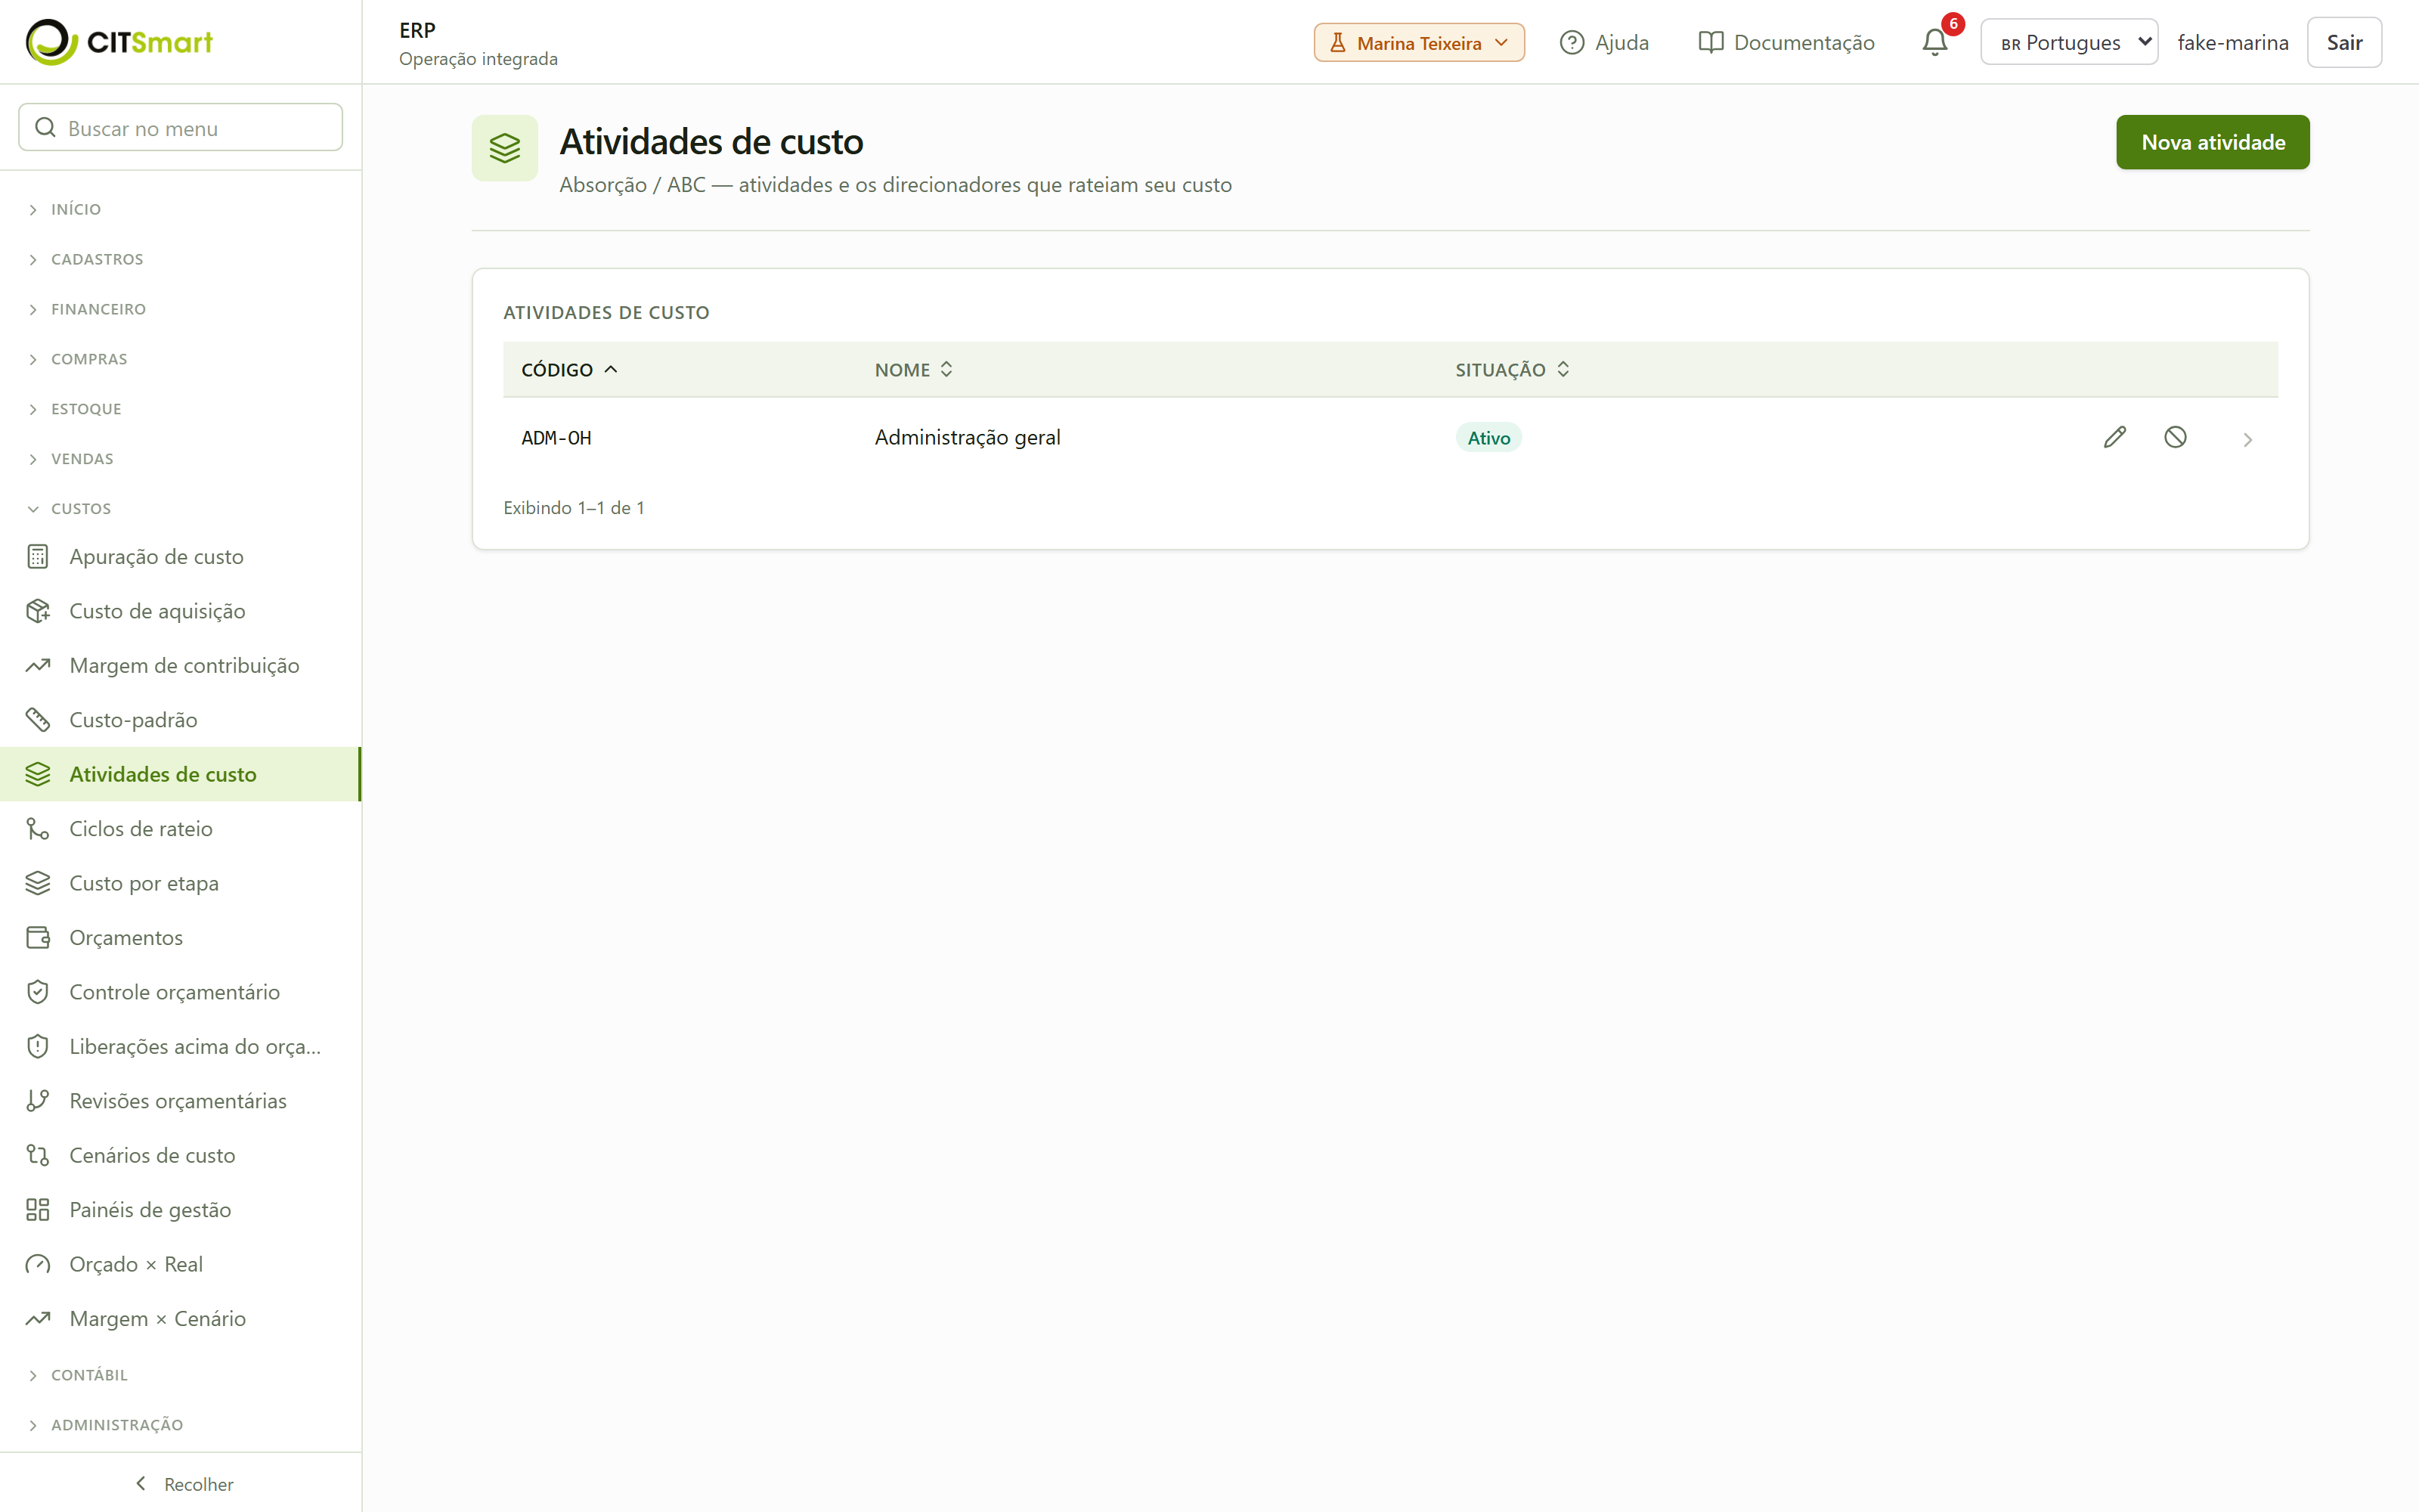Go to Custo-padrão
Screen dimensions: 2419x1512
pyautogui.click(x=181, y=720)
